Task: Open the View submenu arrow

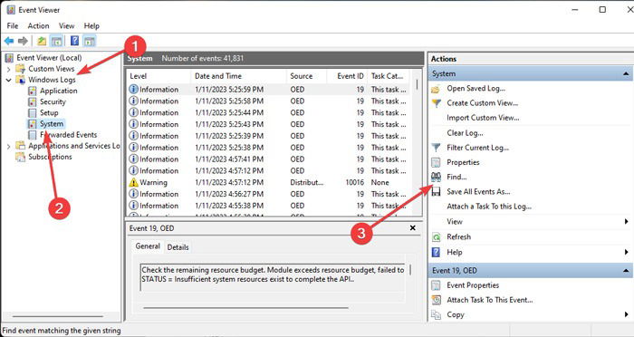Action: (x=627, y=221)
